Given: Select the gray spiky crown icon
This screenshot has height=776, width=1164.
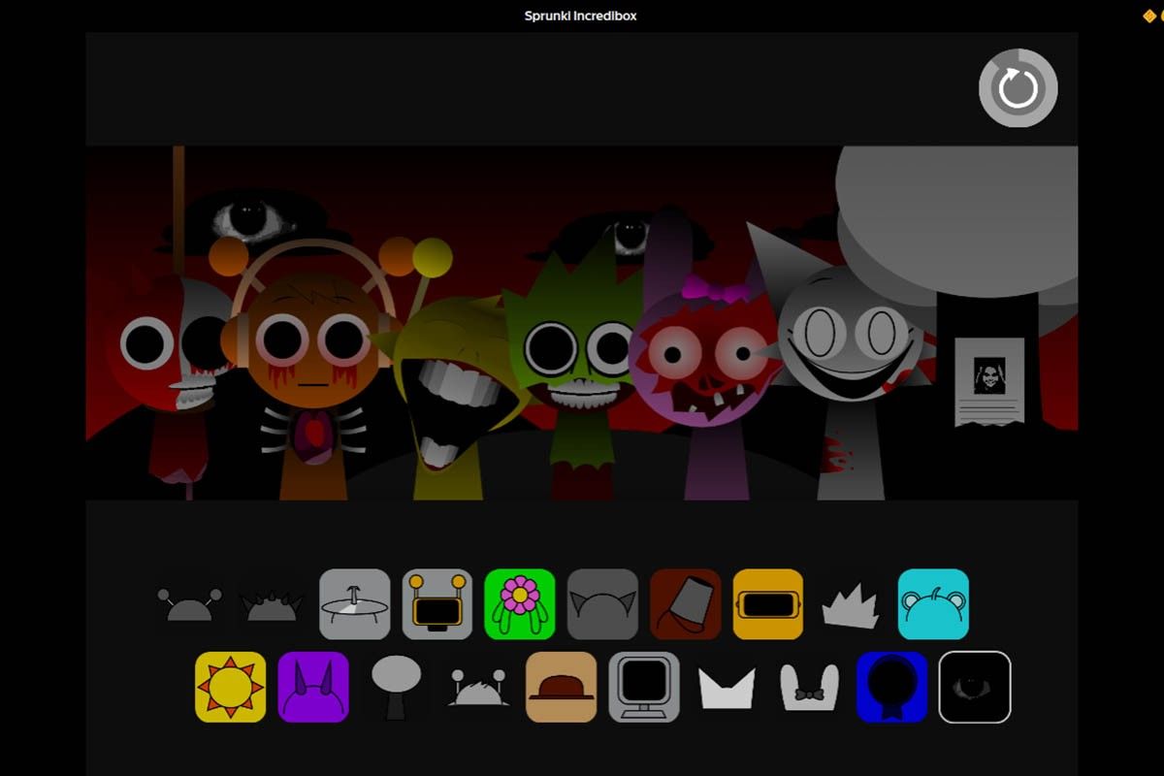Looking at the screenshot, I should tap(851, 606).
